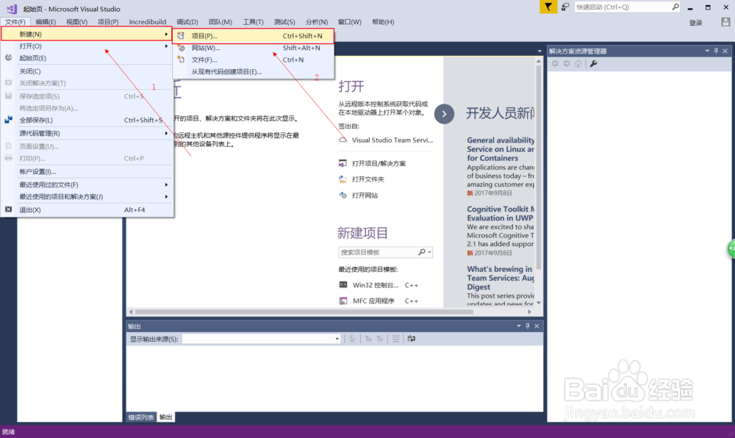Open the 帮助(H) menu
The height and width of the screenshot is (438, 735).
pyautogui.click(x=383, y=22)
